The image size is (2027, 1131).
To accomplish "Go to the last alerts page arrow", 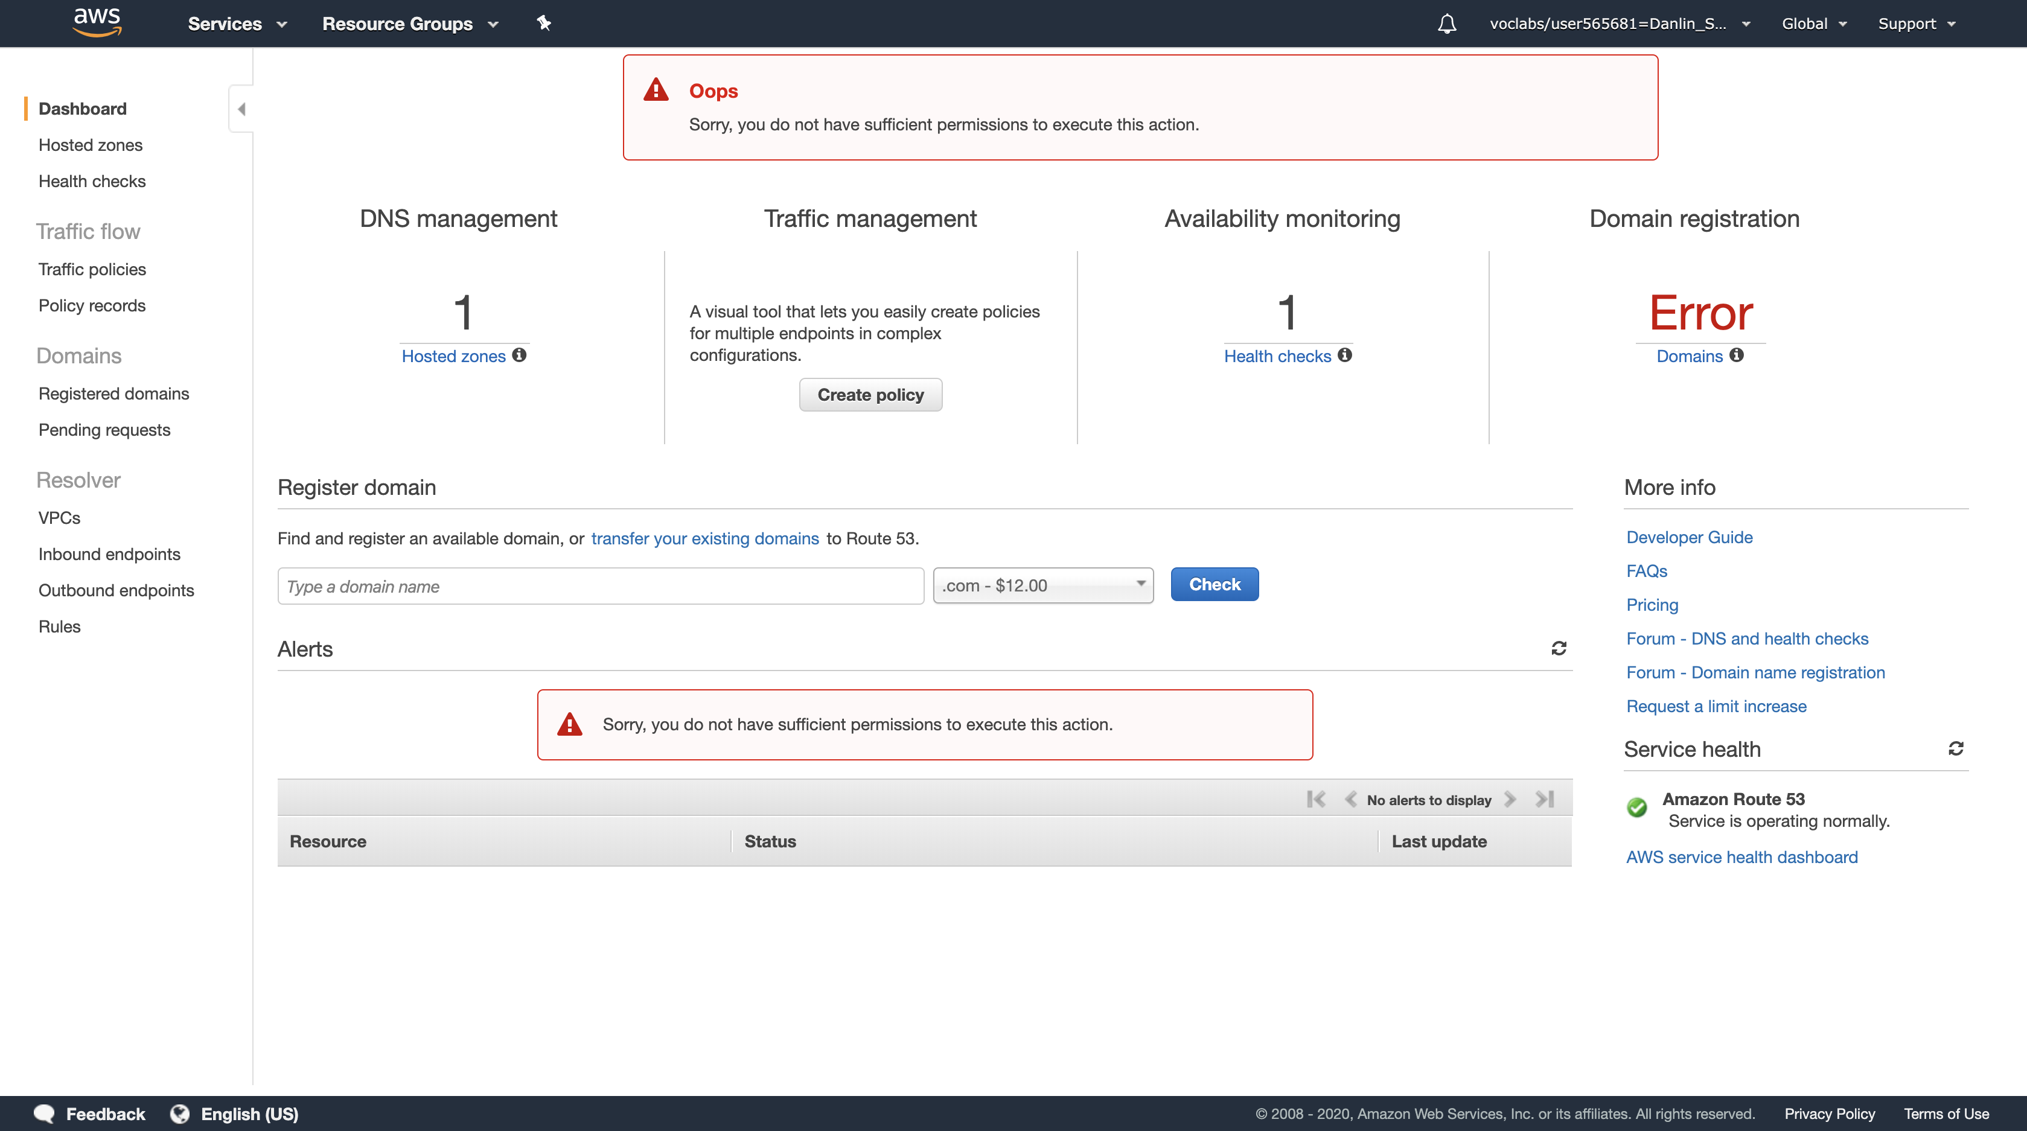I will pyautogui.click(x=1545, y=799).
